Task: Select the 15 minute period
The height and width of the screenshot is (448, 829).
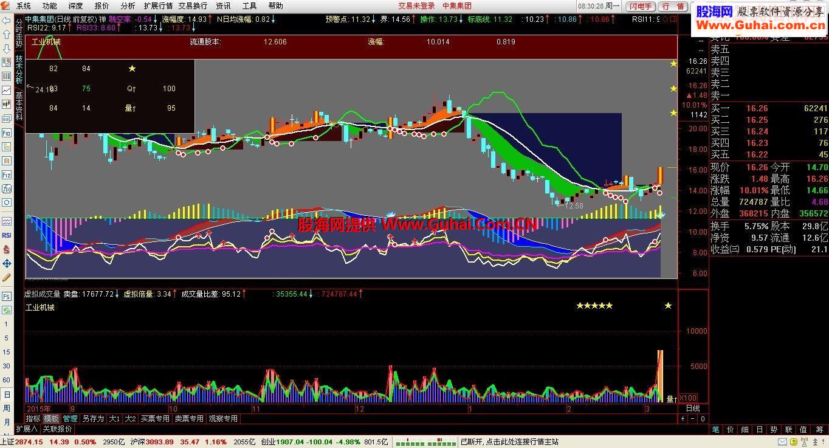Action: point(7,352)
